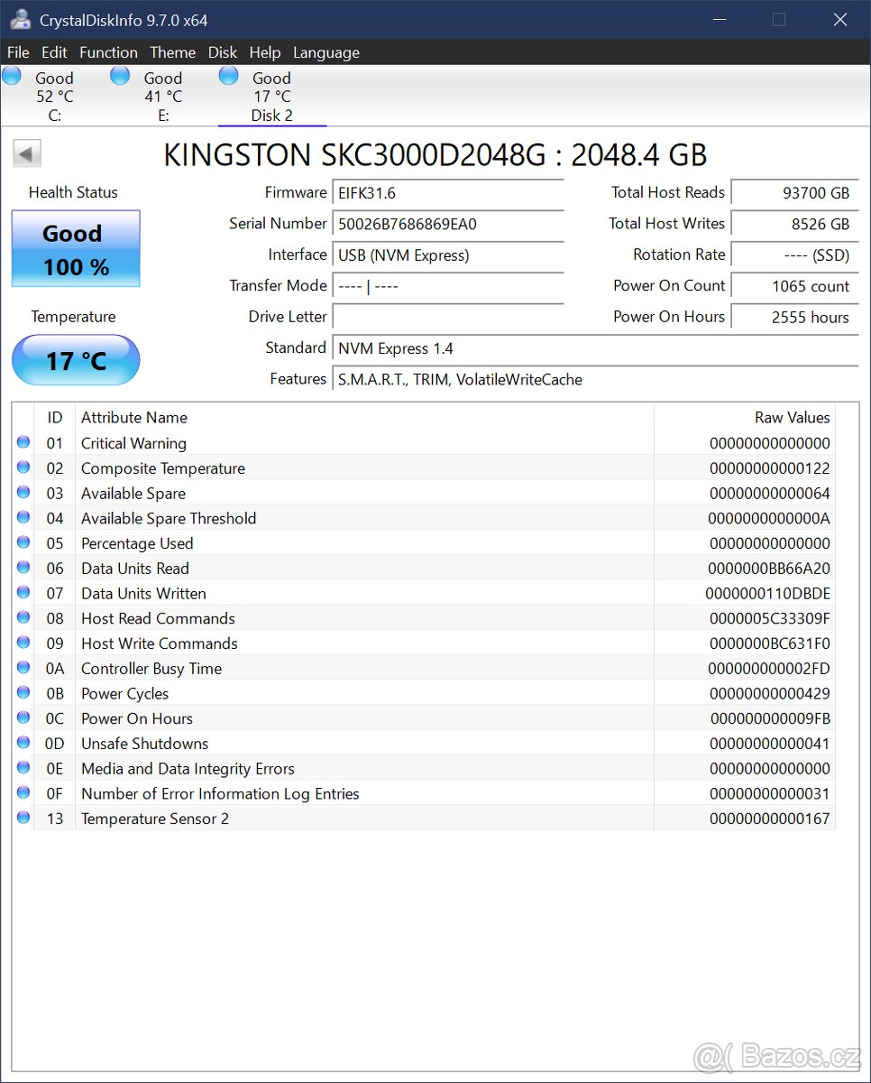Open the Function menu
Image resolution: width=871 pixels, height=1083 pixels.
[108, 52]
